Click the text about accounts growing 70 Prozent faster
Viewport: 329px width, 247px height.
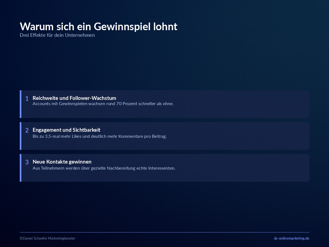point(103,104)
